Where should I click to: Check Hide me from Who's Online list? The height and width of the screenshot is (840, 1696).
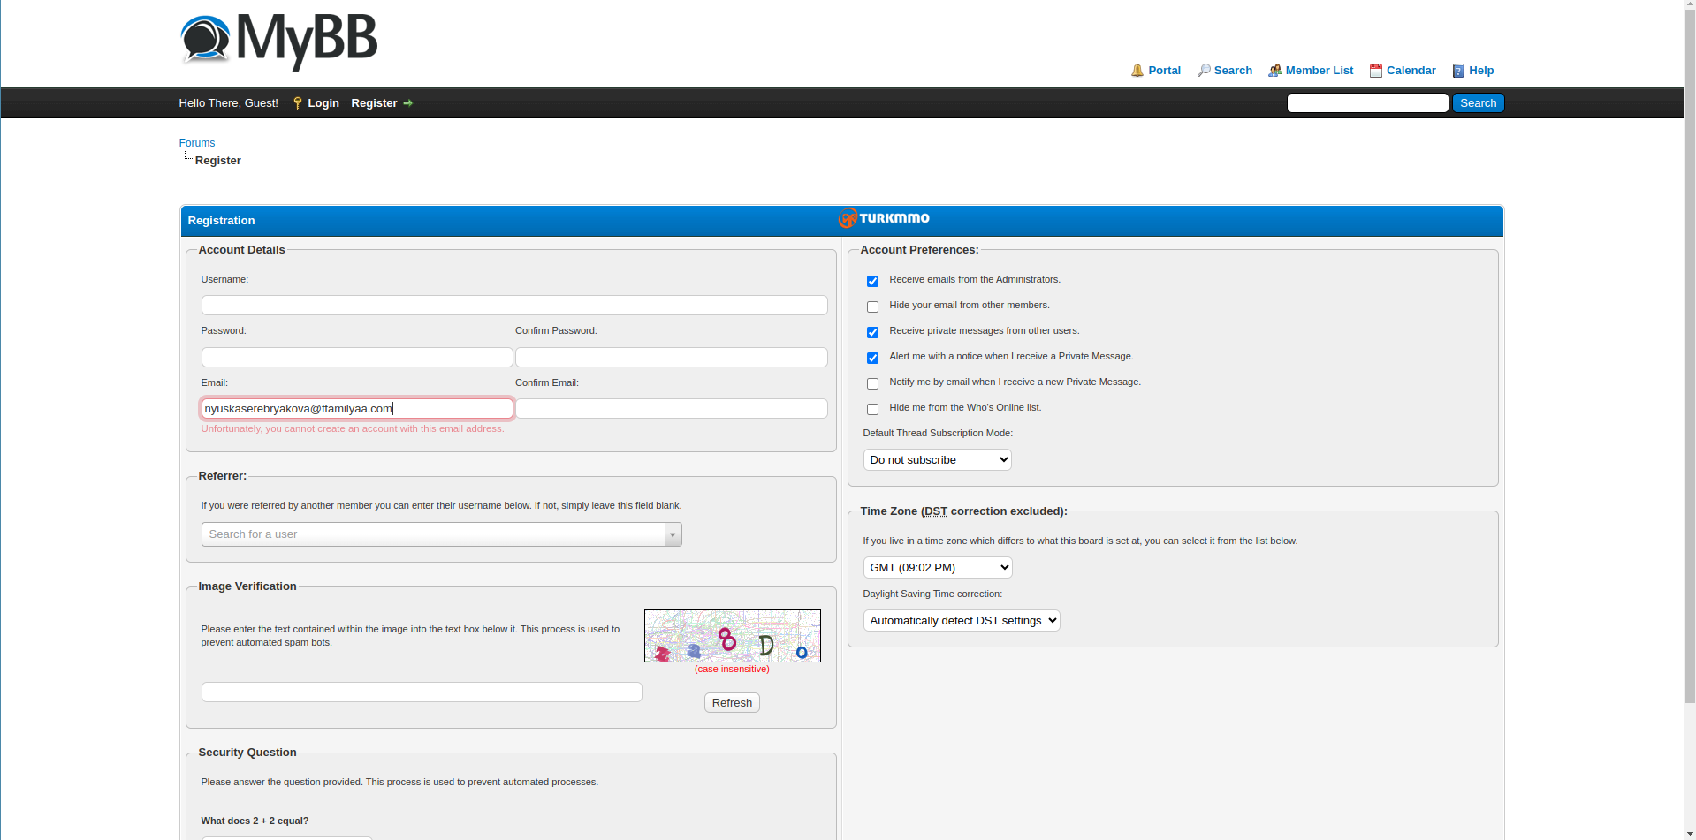click(x=872, y=409)
